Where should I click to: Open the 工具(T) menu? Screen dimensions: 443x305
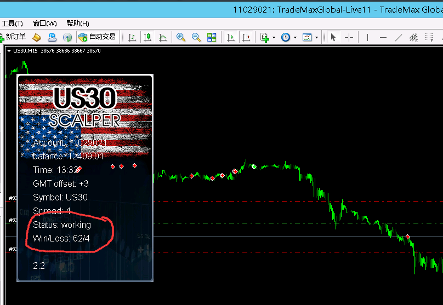pos(12,24)
